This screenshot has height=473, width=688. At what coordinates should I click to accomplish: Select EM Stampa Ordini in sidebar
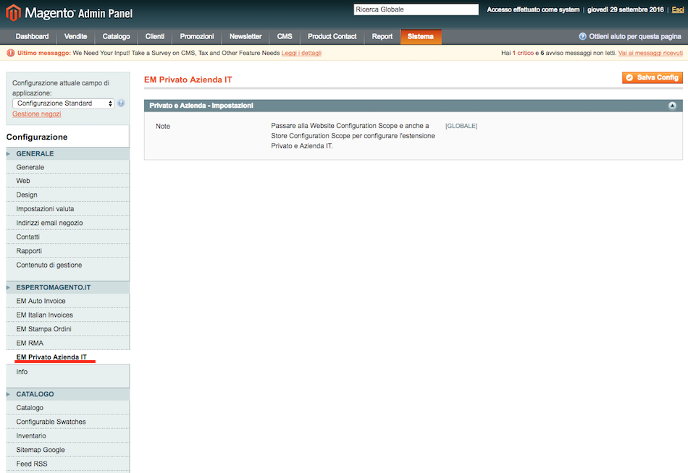(67, 329)
